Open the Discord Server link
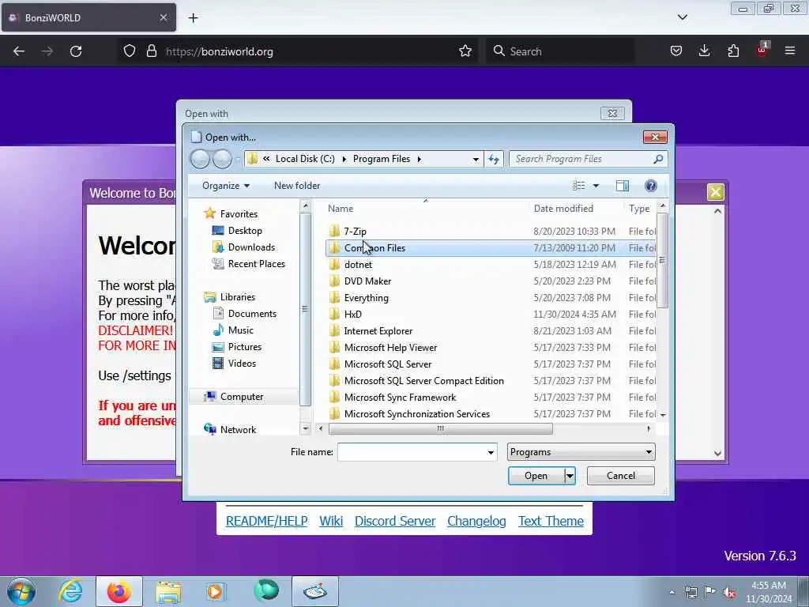The height and width of the screenshot is (607, 809). pyautogui.click(x=395, y=522)
